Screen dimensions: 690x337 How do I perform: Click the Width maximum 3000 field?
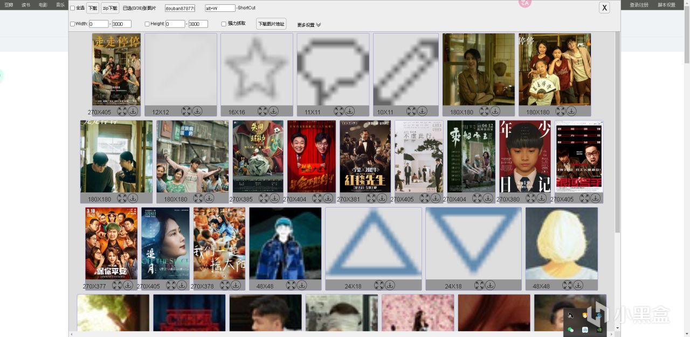click(x=121, y=24)
